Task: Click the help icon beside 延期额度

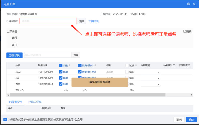Action: coord(189,65)
